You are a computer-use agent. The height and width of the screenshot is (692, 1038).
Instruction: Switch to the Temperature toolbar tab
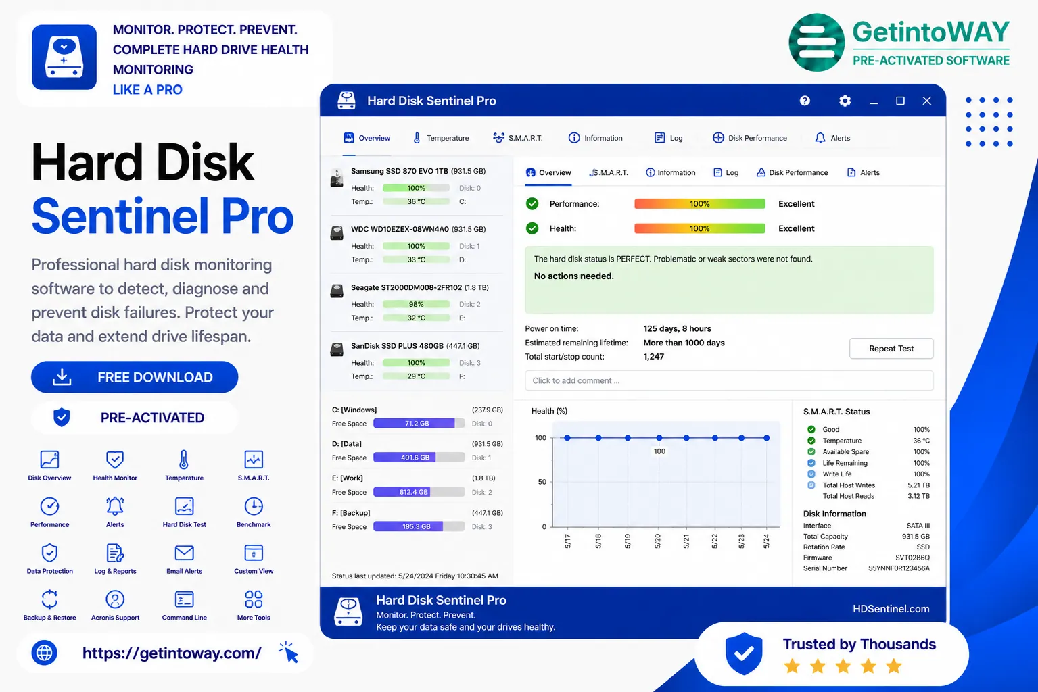[x=441, y=138]
